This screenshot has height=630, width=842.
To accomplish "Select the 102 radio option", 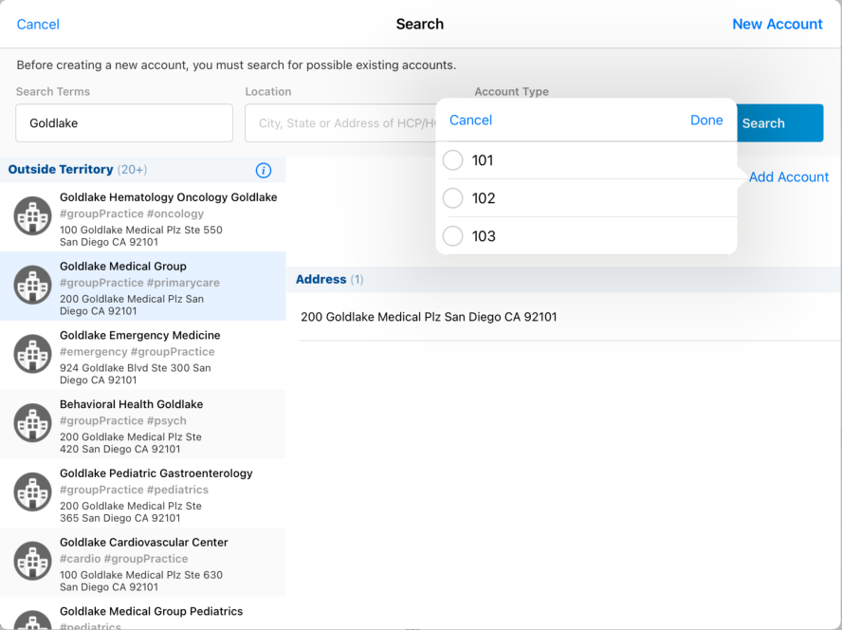I will (453, 198).
